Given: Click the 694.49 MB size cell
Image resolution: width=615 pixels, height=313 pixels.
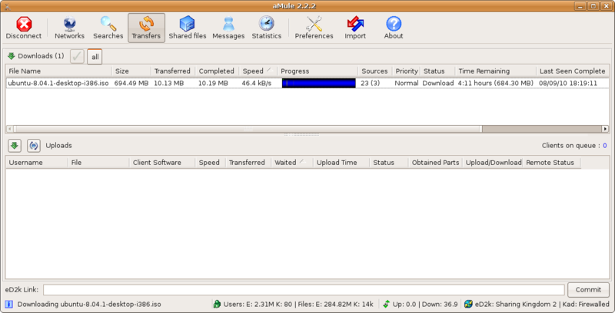Looking at the screenshot, I should coord(131,84).
